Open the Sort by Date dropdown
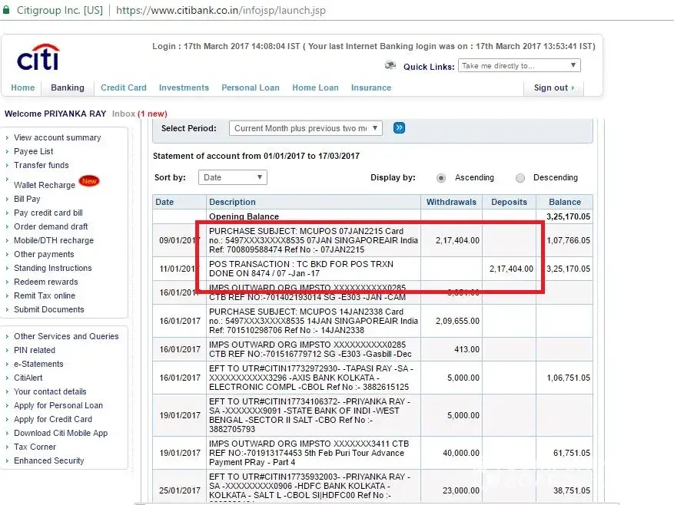 coord(232,177)
